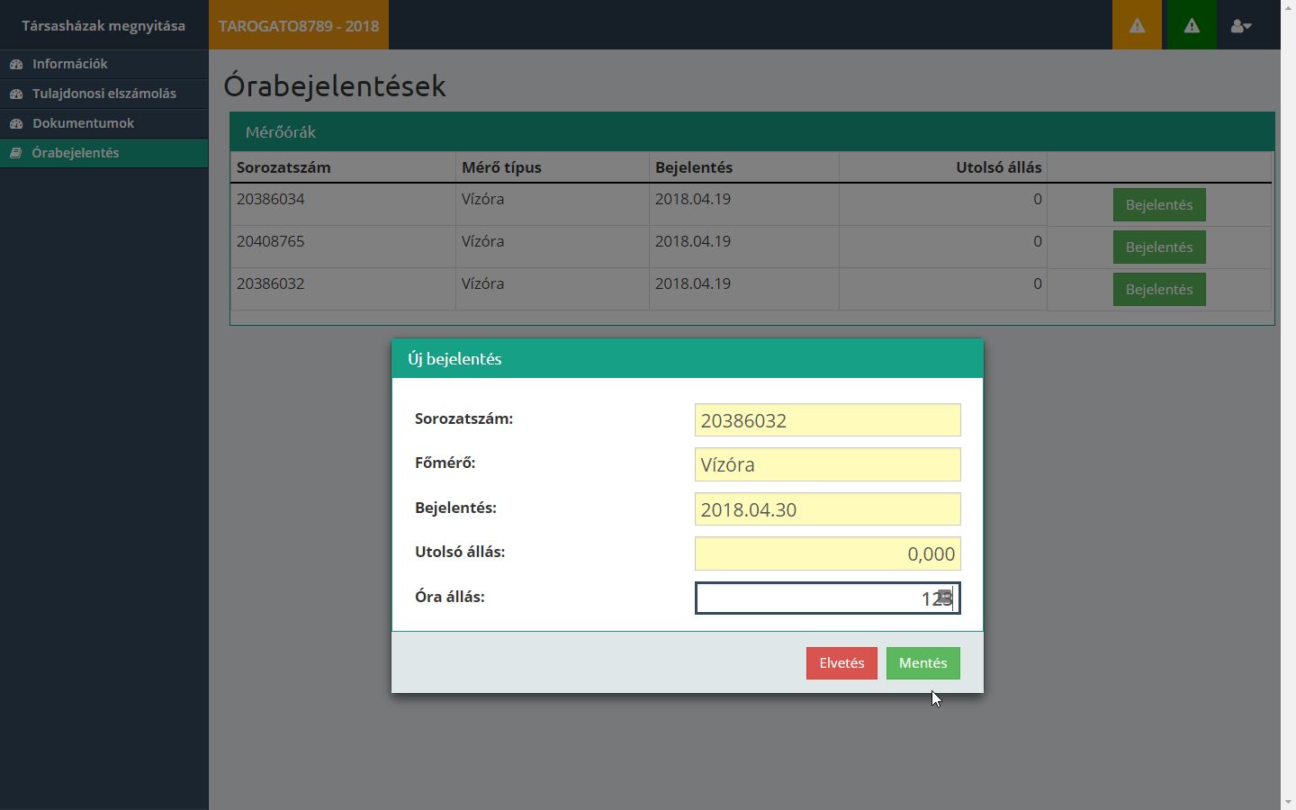The image size is (1296, 810).
Task: Click Bejelentés button for meter 20408765
Action: tap(1158, 247)
